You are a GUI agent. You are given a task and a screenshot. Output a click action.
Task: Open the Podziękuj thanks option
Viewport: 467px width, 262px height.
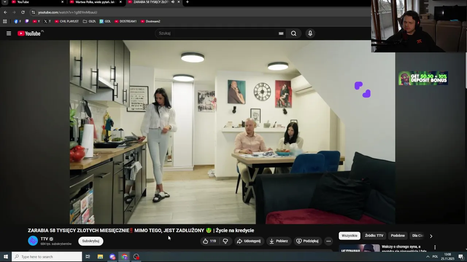click(307, 241)
